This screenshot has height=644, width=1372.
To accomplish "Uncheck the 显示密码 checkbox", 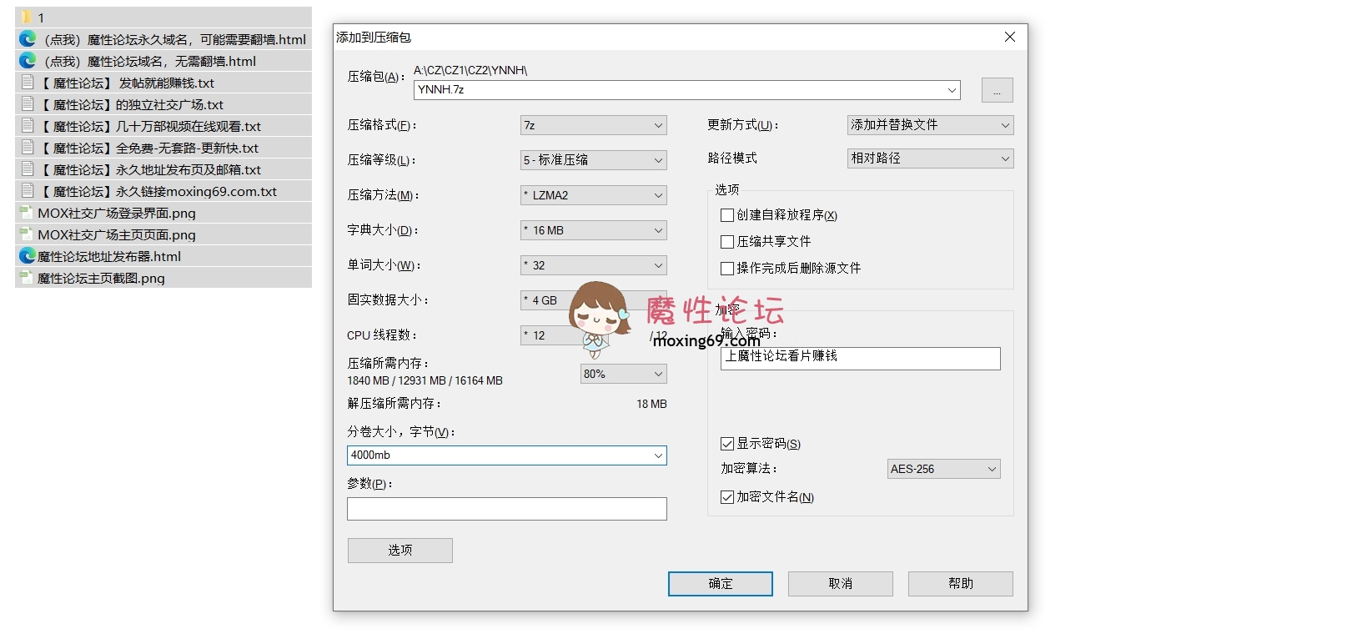I will pyautogui.click(x=727, y=444).
